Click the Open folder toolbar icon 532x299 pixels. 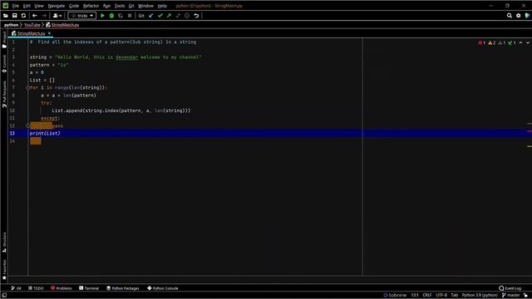tap(6, 16)
